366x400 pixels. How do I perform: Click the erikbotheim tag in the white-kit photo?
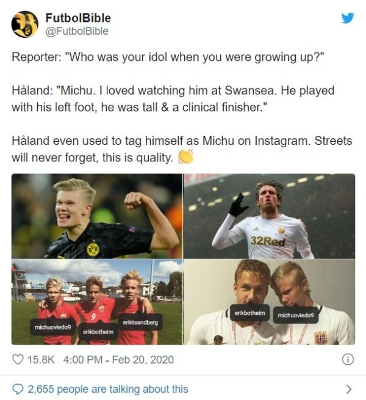tap(250, 313)
